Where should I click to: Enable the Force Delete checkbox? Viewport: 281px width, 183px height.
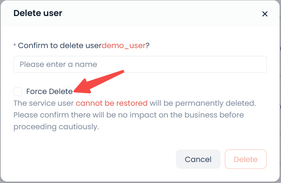pos(18,91)
